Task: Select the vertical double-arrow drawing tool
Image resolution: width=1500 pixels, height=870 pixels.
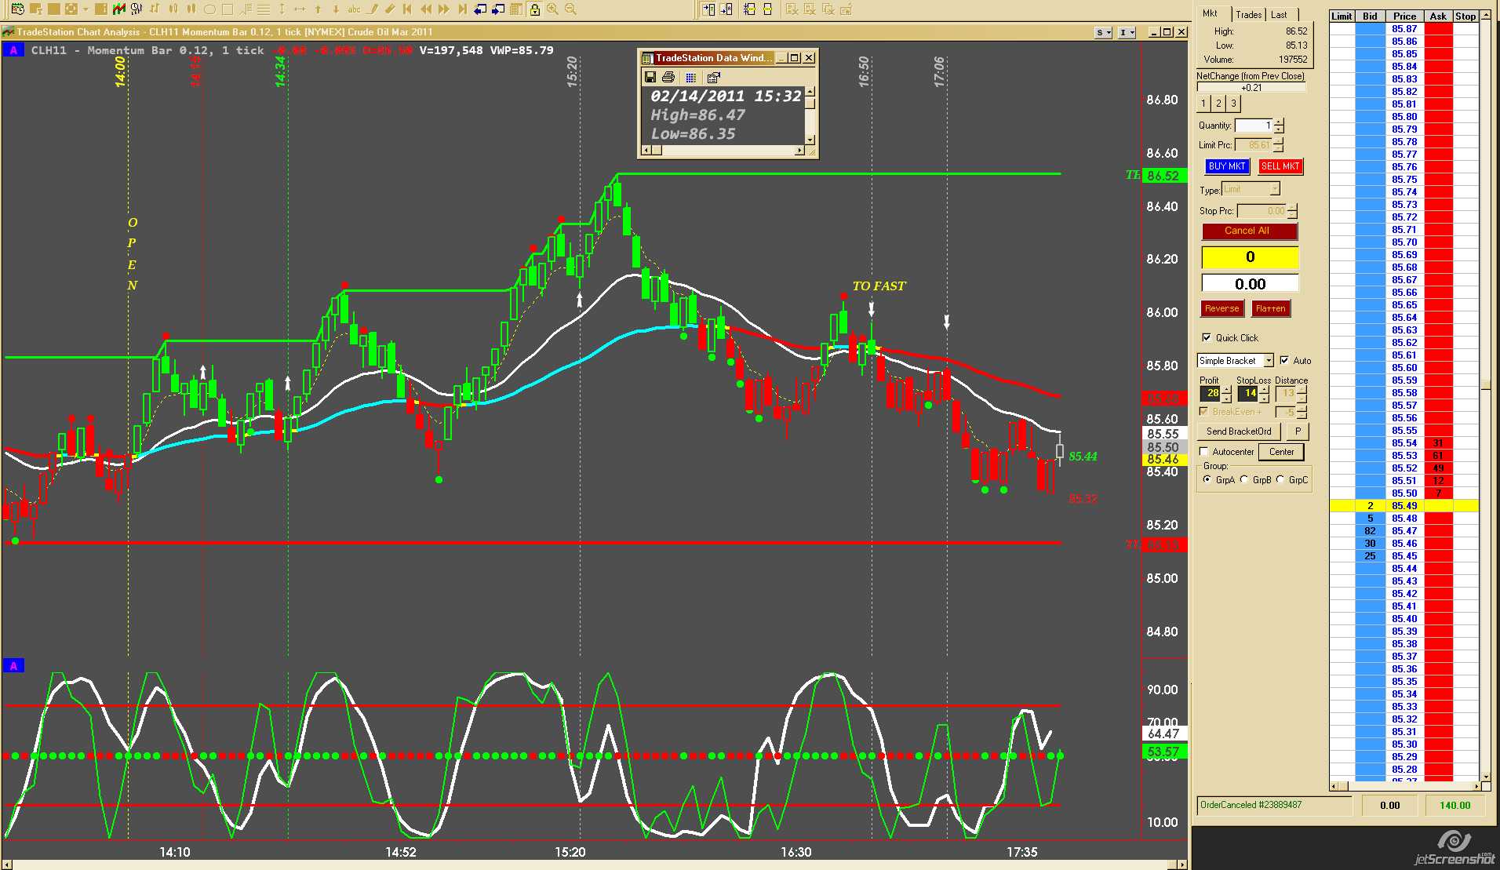Action: tap(282, 9)
